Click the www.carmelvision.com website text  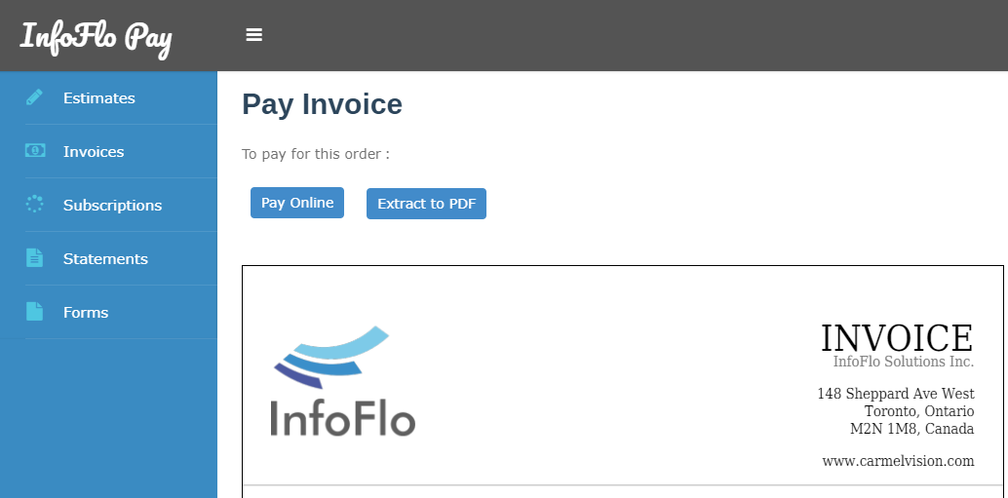click(898, 461)
